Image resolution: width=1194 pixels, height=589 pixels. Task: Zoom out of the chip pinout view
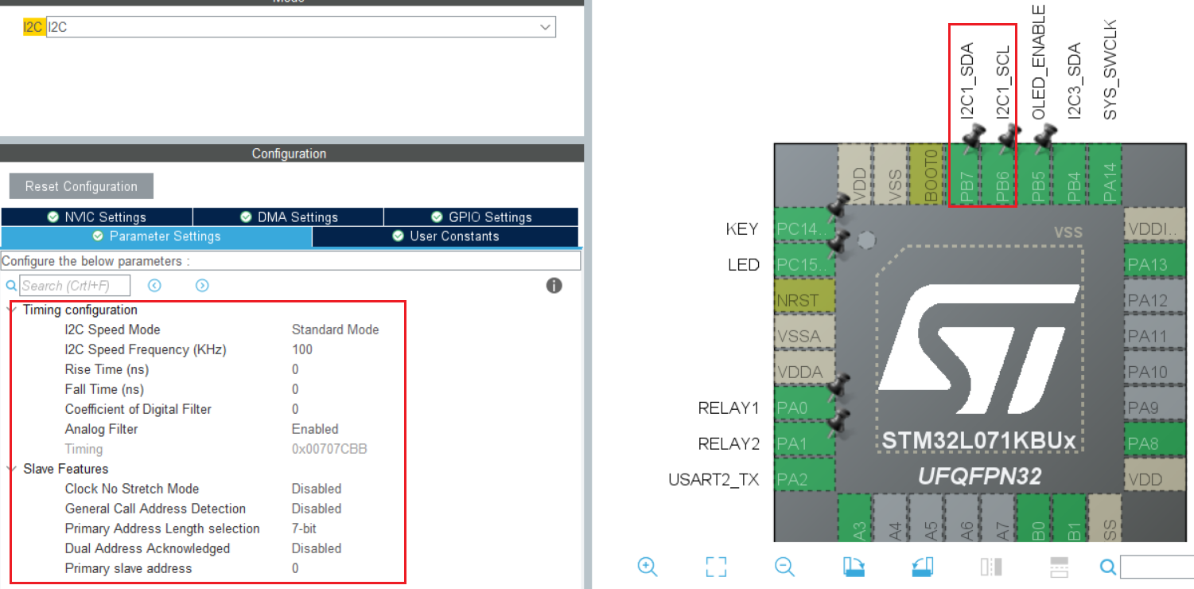point(785,567)
